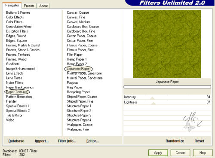Choose Frames, Marble & Crystal
215x158 pixels.
click(x=23, y=45)
